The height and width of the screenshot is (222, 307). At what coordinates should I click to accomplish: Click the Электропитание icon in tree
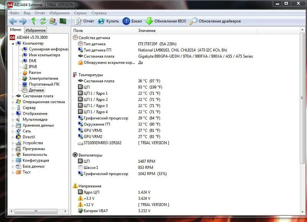point(25,78)
